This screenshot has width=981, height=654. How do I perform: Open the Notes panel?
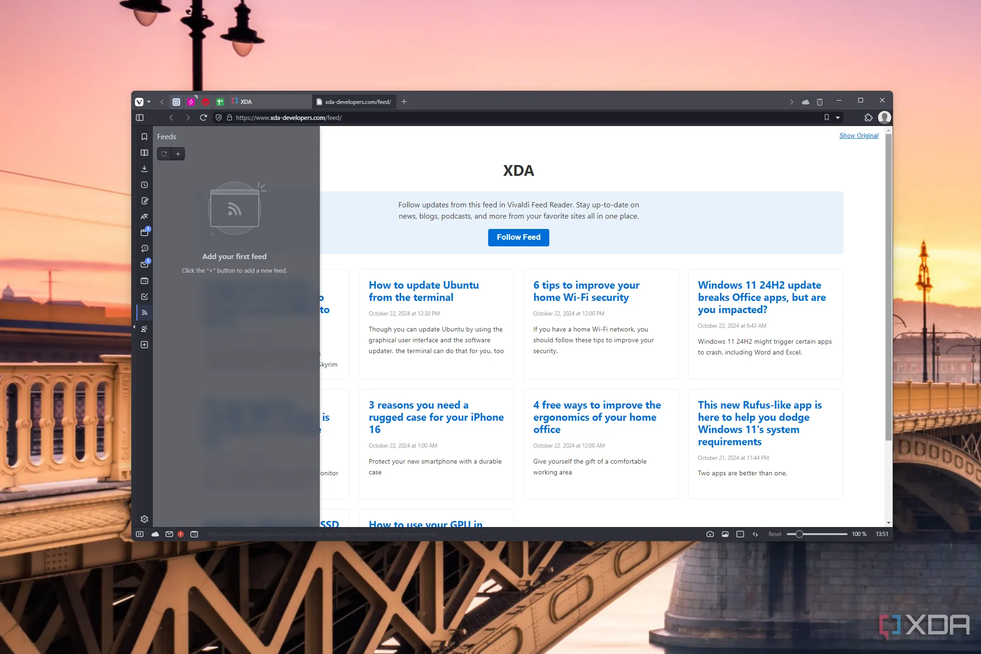tap(144, 201)
